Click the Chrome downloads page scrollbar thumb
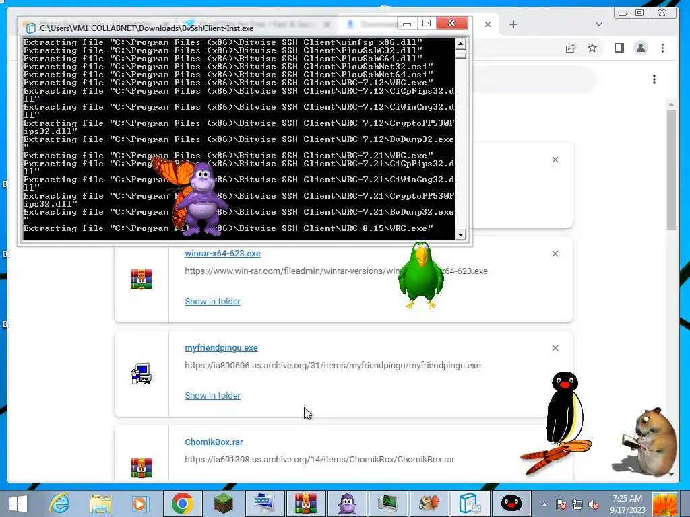The image size is (690, 517). tap(671, 170)
